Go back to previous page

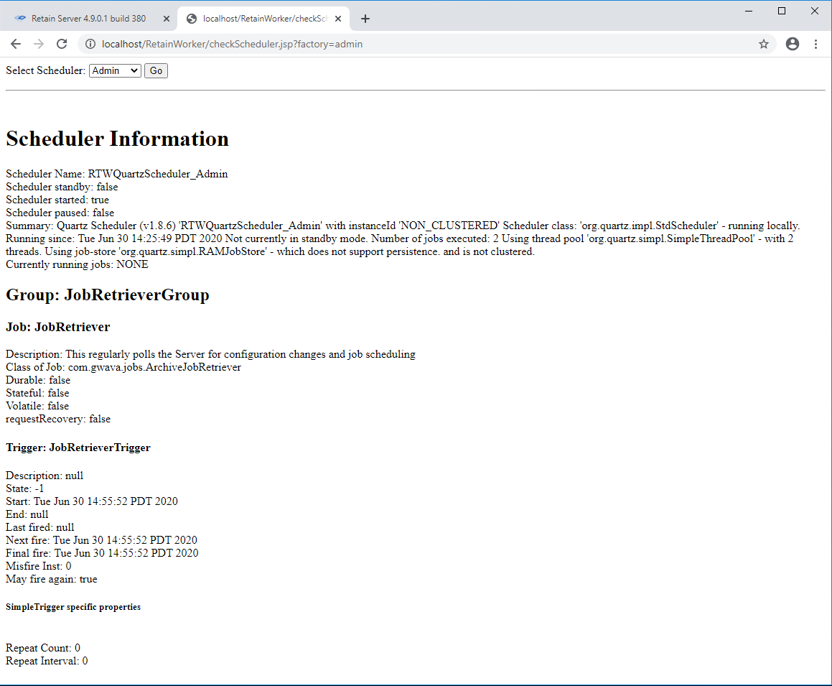[16, 44]
